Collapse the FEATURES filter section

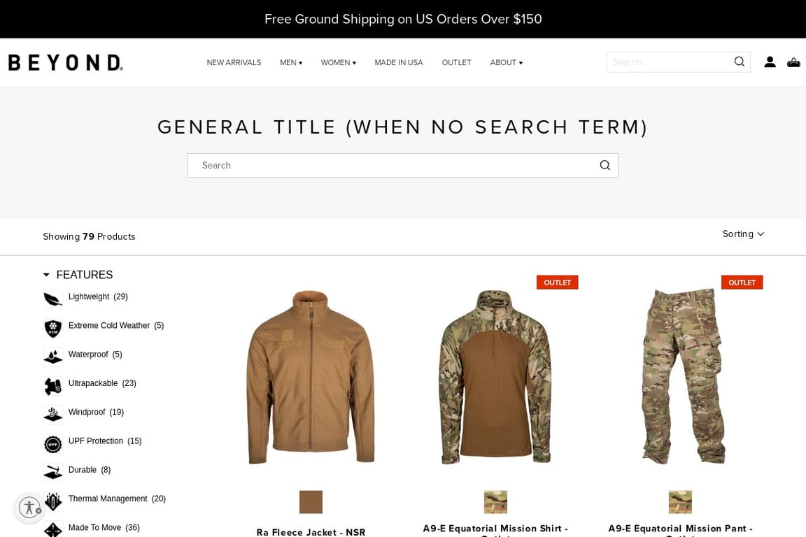(78, 274)
